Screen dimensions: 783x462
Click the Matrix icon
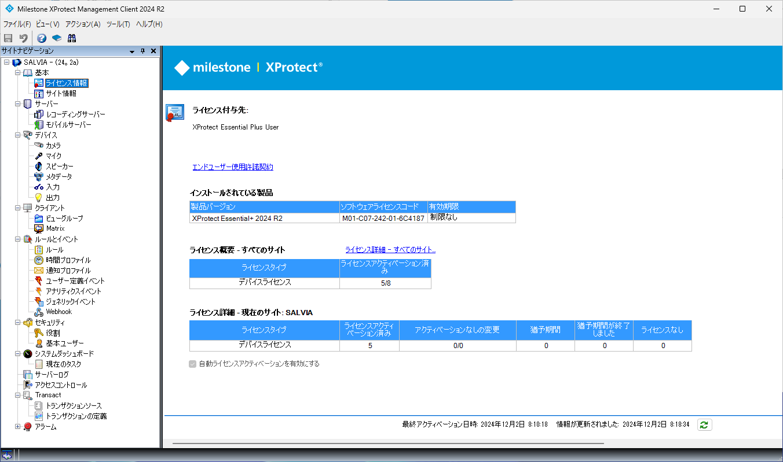pyautogui.click(x=39, y=229)
